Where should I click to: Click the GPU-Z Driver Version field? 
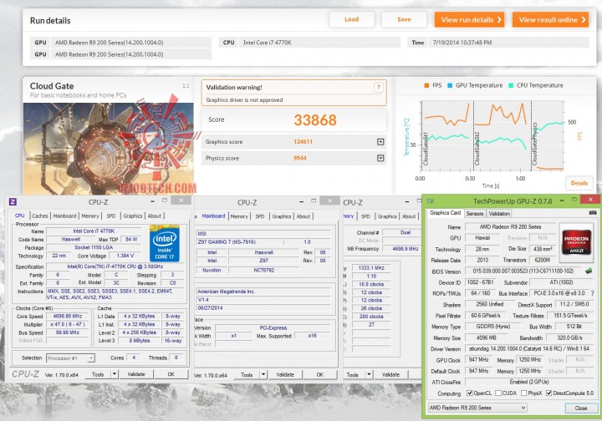point(529,349)
